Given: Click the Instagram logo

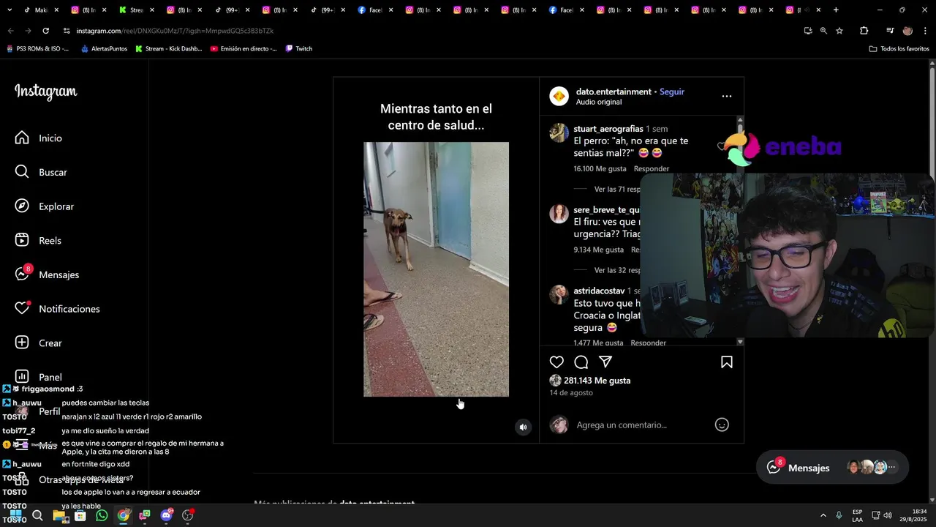Looking at the screenshot, I should (x=45, y=91).
